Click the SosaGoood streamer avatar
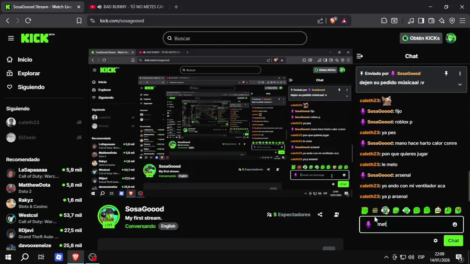This screenshot has width=470, height=264. 108,216
